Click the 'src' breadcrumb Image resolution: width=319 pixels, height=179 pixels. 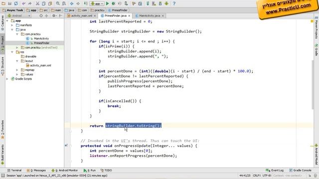tap(44, 10)
